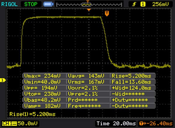Click the +Wid=124.0ms measurement
Viewport: 175px width, 128px height.
click(x=132, y=88)
